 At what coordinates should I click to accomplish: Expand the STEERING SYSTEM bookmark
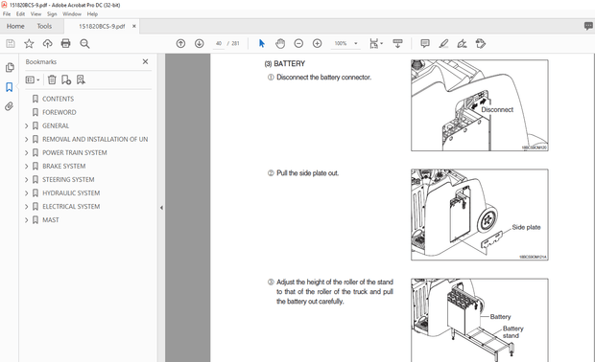pyautogui.click(x=26, y=179)
